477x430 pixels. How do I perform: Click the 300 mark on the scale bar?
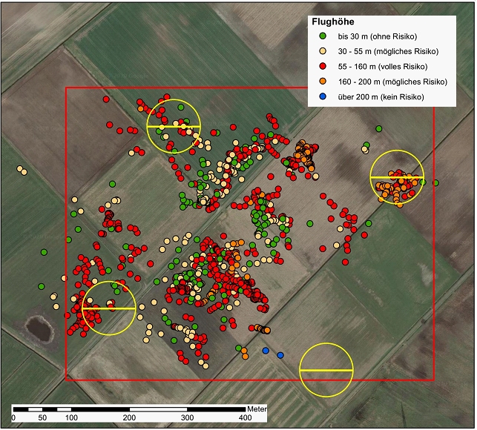pyautogui.click(x=187, y=418)
